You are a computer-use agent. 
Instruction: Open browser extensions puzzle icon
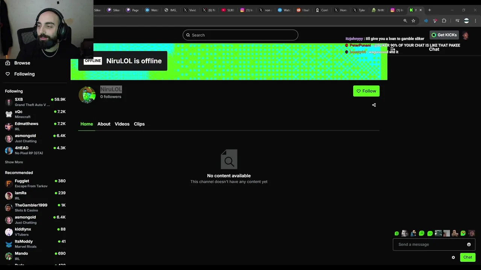444,21
